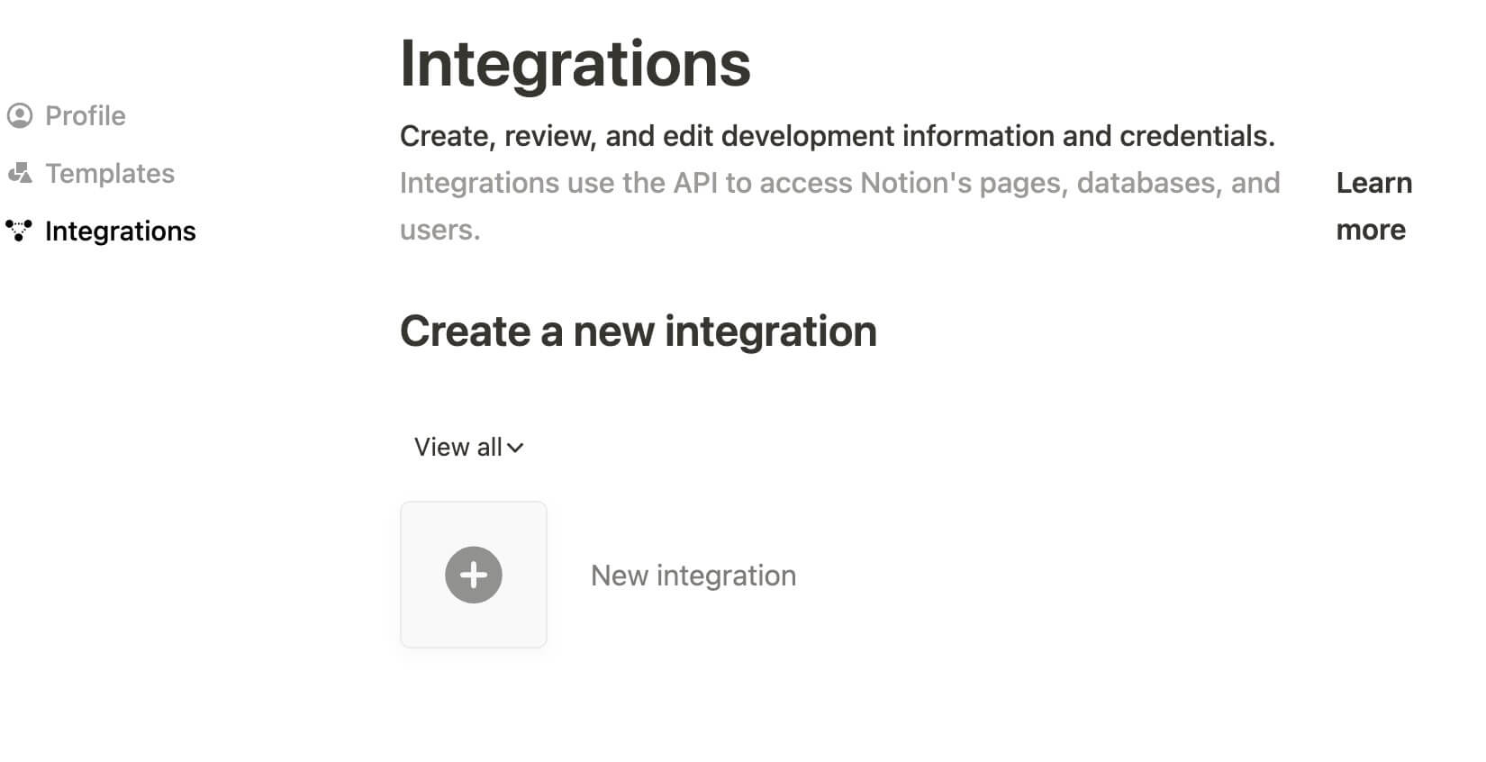The image size is (1486, 762).
Task: Click the large Integrations page heading
Action: [575, 63]
